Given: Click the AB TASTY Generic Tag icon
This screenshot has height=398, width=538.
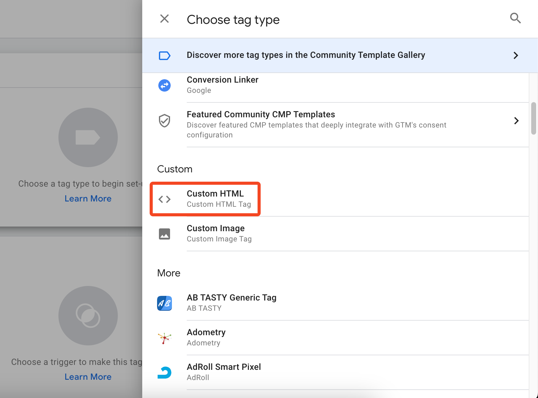Looking at the screenshot, I should pyautogui.click(x=164, y=303).
